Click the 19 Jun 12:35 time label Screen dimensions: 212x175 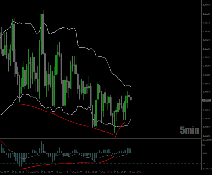pyautogui.click(x=91, y=172)
